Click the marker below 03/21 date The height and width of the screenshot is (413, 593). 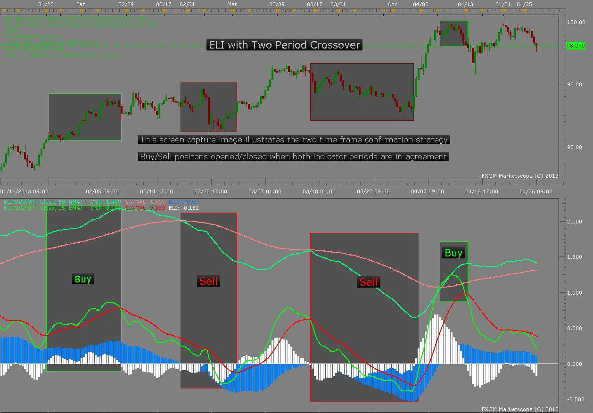point(338,11)
